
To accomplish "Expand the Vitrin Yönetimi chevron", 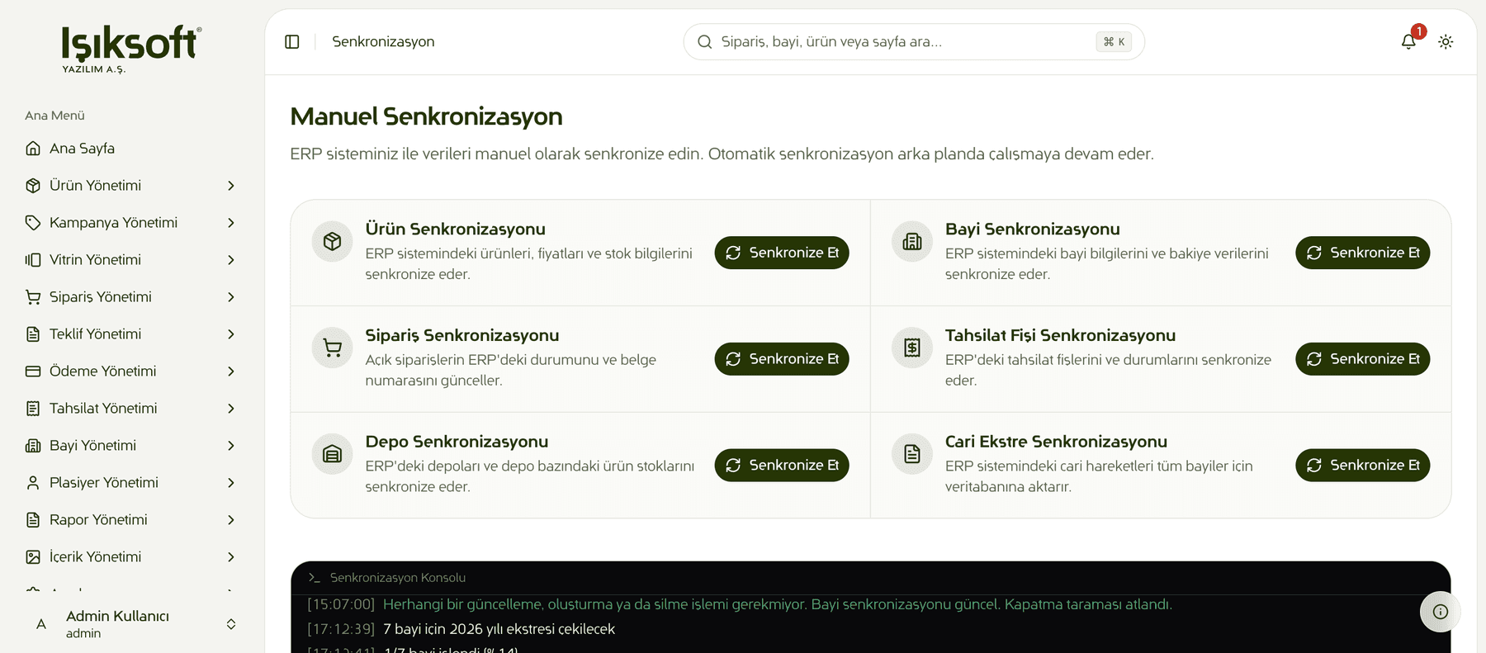I will pyautogui.click(x=231, y=260).
